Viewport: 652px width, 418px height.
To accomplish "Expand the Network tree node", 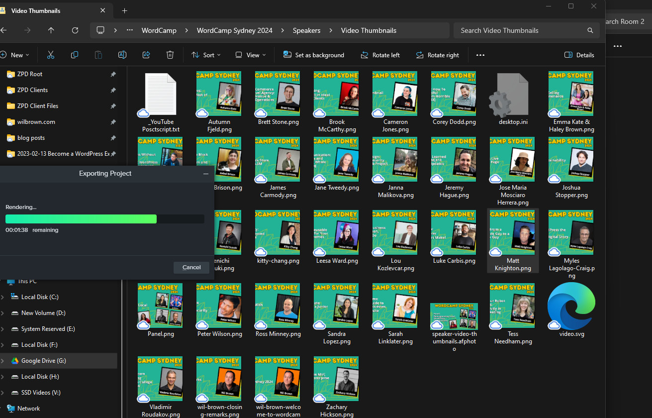I will pos(3,409).
